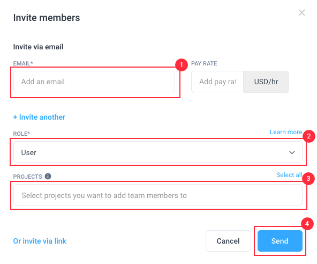Click the red step 2 badge
The height and width of the screenshot is (264, 317).
click(x=309, y=136)
